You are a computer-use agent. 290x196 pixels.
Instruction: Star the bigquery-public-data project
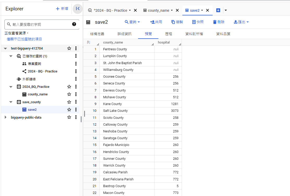click(x=69, y=117)
